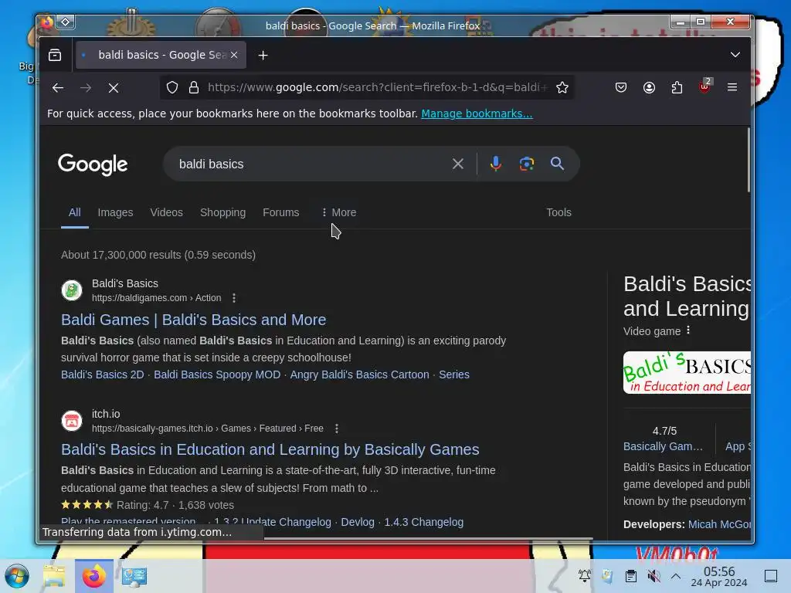Open Firefox hamburger application menu
Image resolution: width=791 pixels, height=593 pixels.
(x=732, y=87)
